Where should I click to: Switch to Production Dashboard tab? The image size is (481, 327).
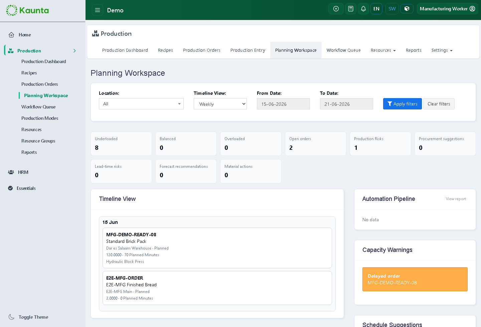coord(125,50)
